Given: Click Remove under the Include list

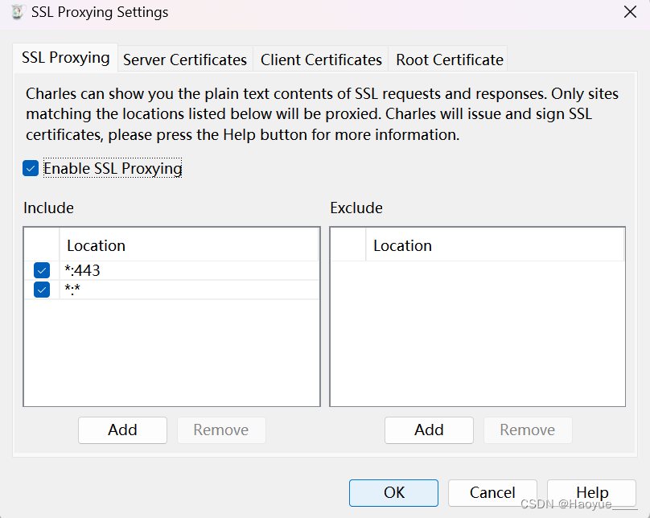Looking at the screenshot, I should click(221, 430).
